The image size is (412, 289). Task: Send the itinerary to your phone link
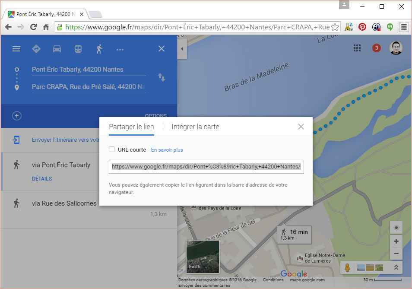pyautogui.click(x=66, y=140)
